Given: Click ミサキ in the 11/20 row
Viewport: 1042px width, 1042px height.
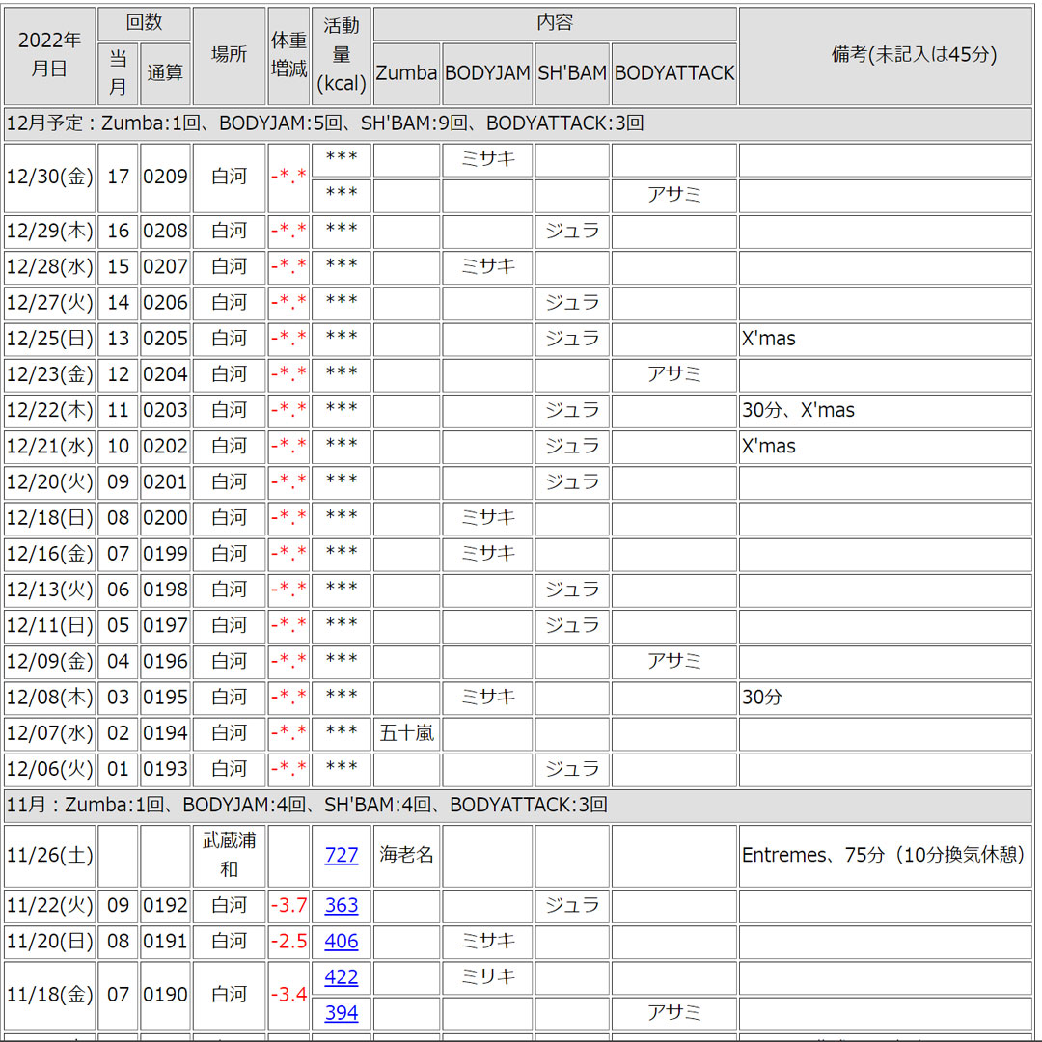Looking at the screenshot, I should point(488,942).
